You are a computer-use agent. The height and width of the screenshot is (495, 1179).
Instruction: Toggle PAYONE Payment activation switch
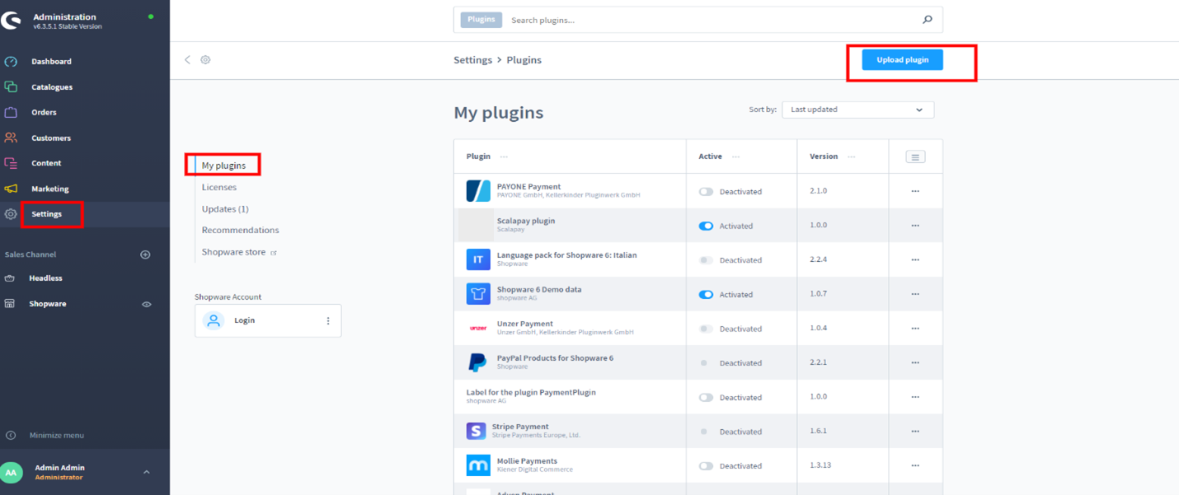(706, 191)
